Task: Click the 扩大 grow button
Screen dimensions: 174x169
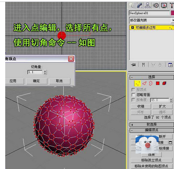Action: tap(162, 106)
